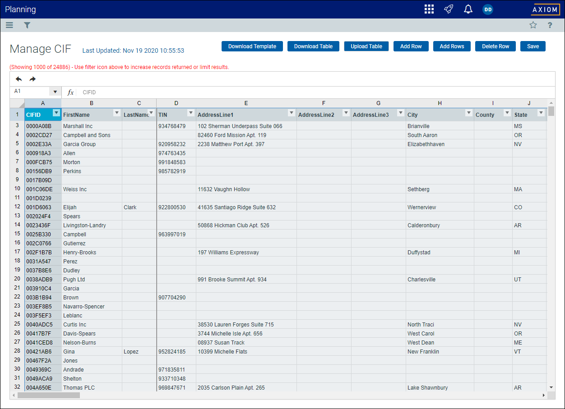The image size is (565, 409).
Task: Open the apps grid icon
Action: (429, 9)
